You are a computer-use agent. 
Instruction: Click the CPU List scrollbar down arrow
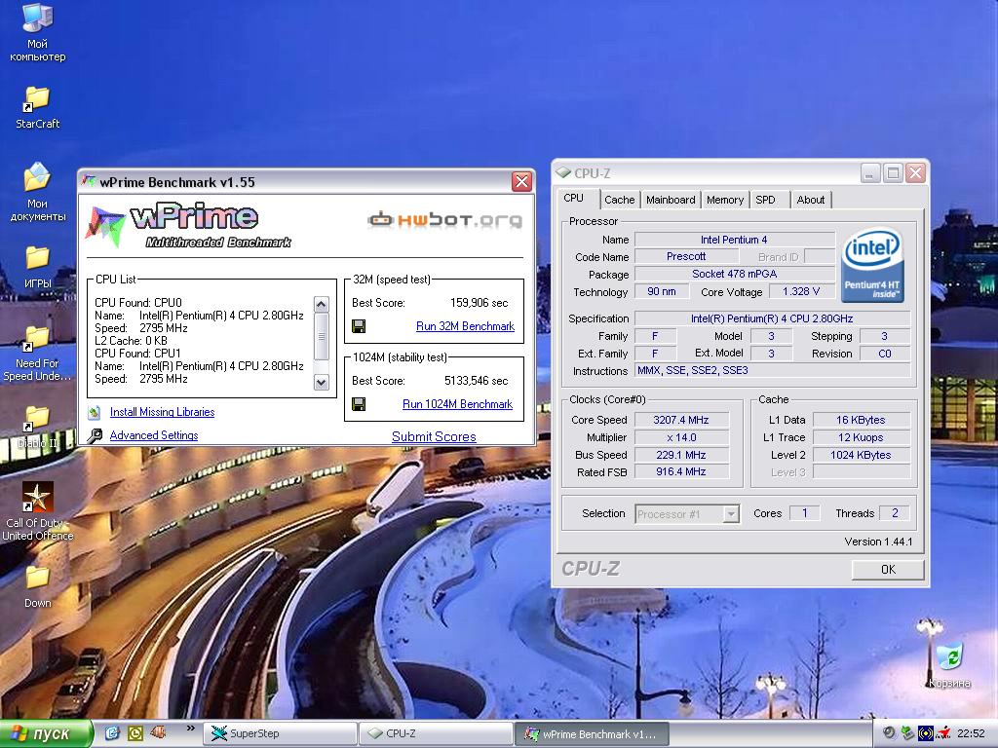click(322, 382)
